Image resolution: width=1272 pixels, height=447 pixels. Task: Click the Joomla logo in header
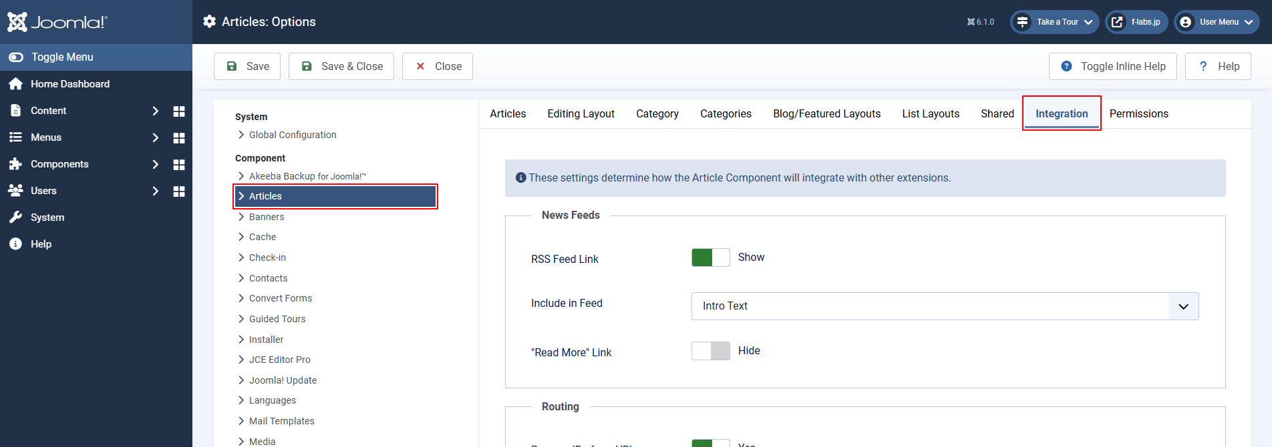pyautogui.click(x=57, y=22)
